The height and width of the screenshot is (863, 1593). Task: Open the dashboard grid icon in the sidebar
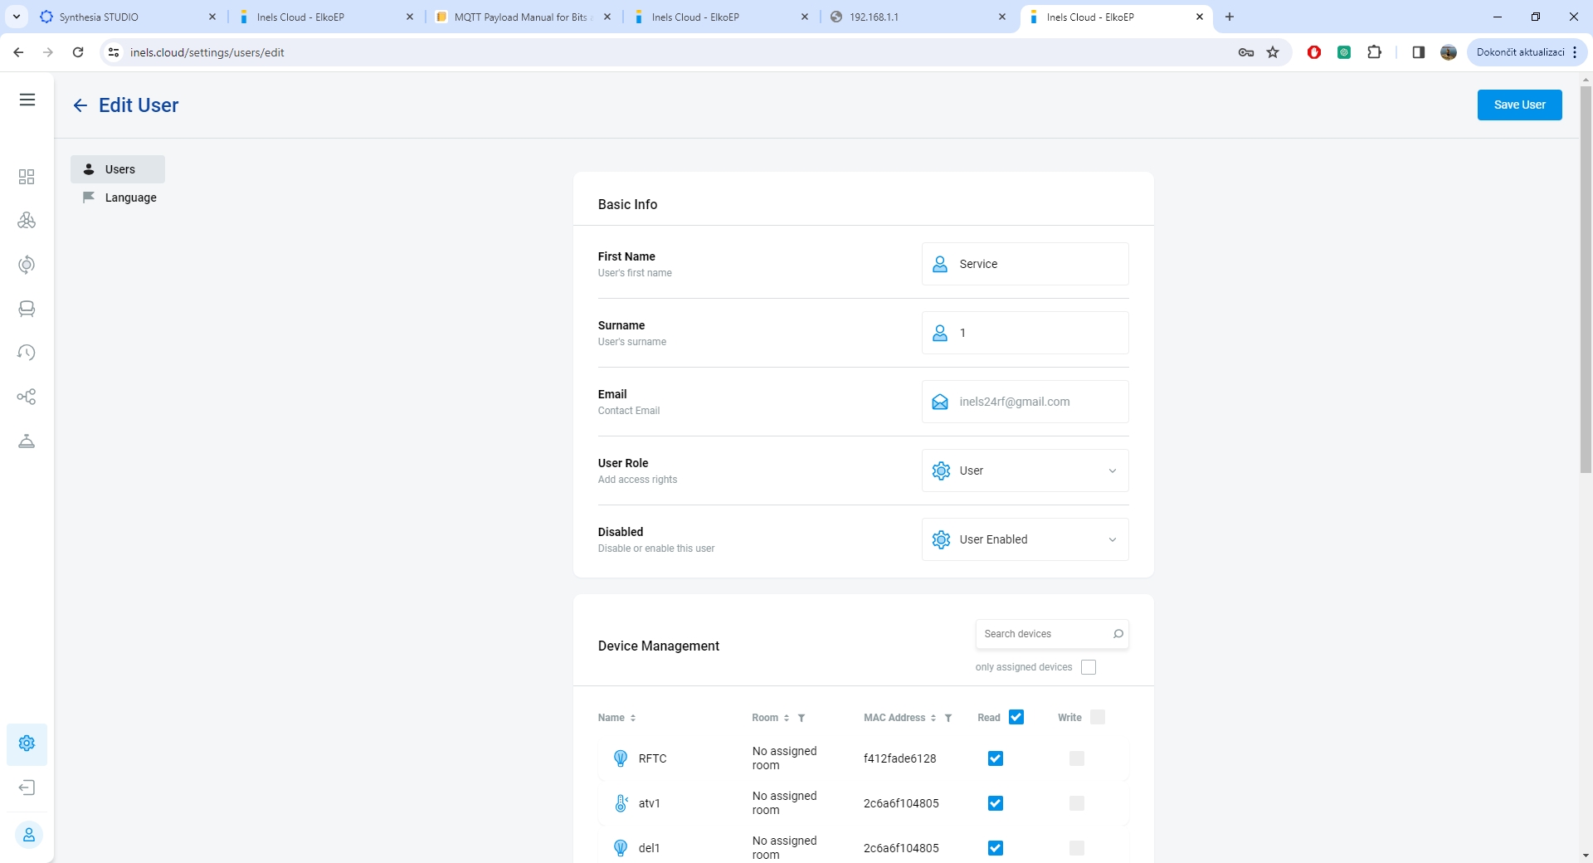click(x=27, y=177)
